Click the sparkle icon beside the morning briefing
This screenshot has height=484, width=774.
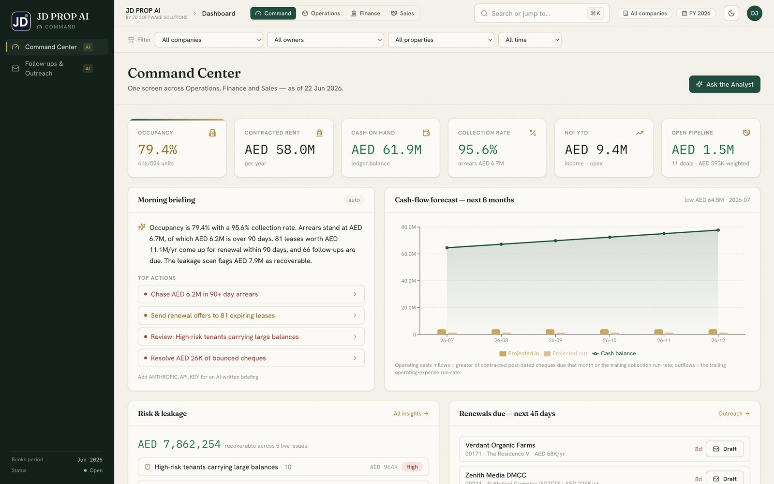[x=142, y=227]
